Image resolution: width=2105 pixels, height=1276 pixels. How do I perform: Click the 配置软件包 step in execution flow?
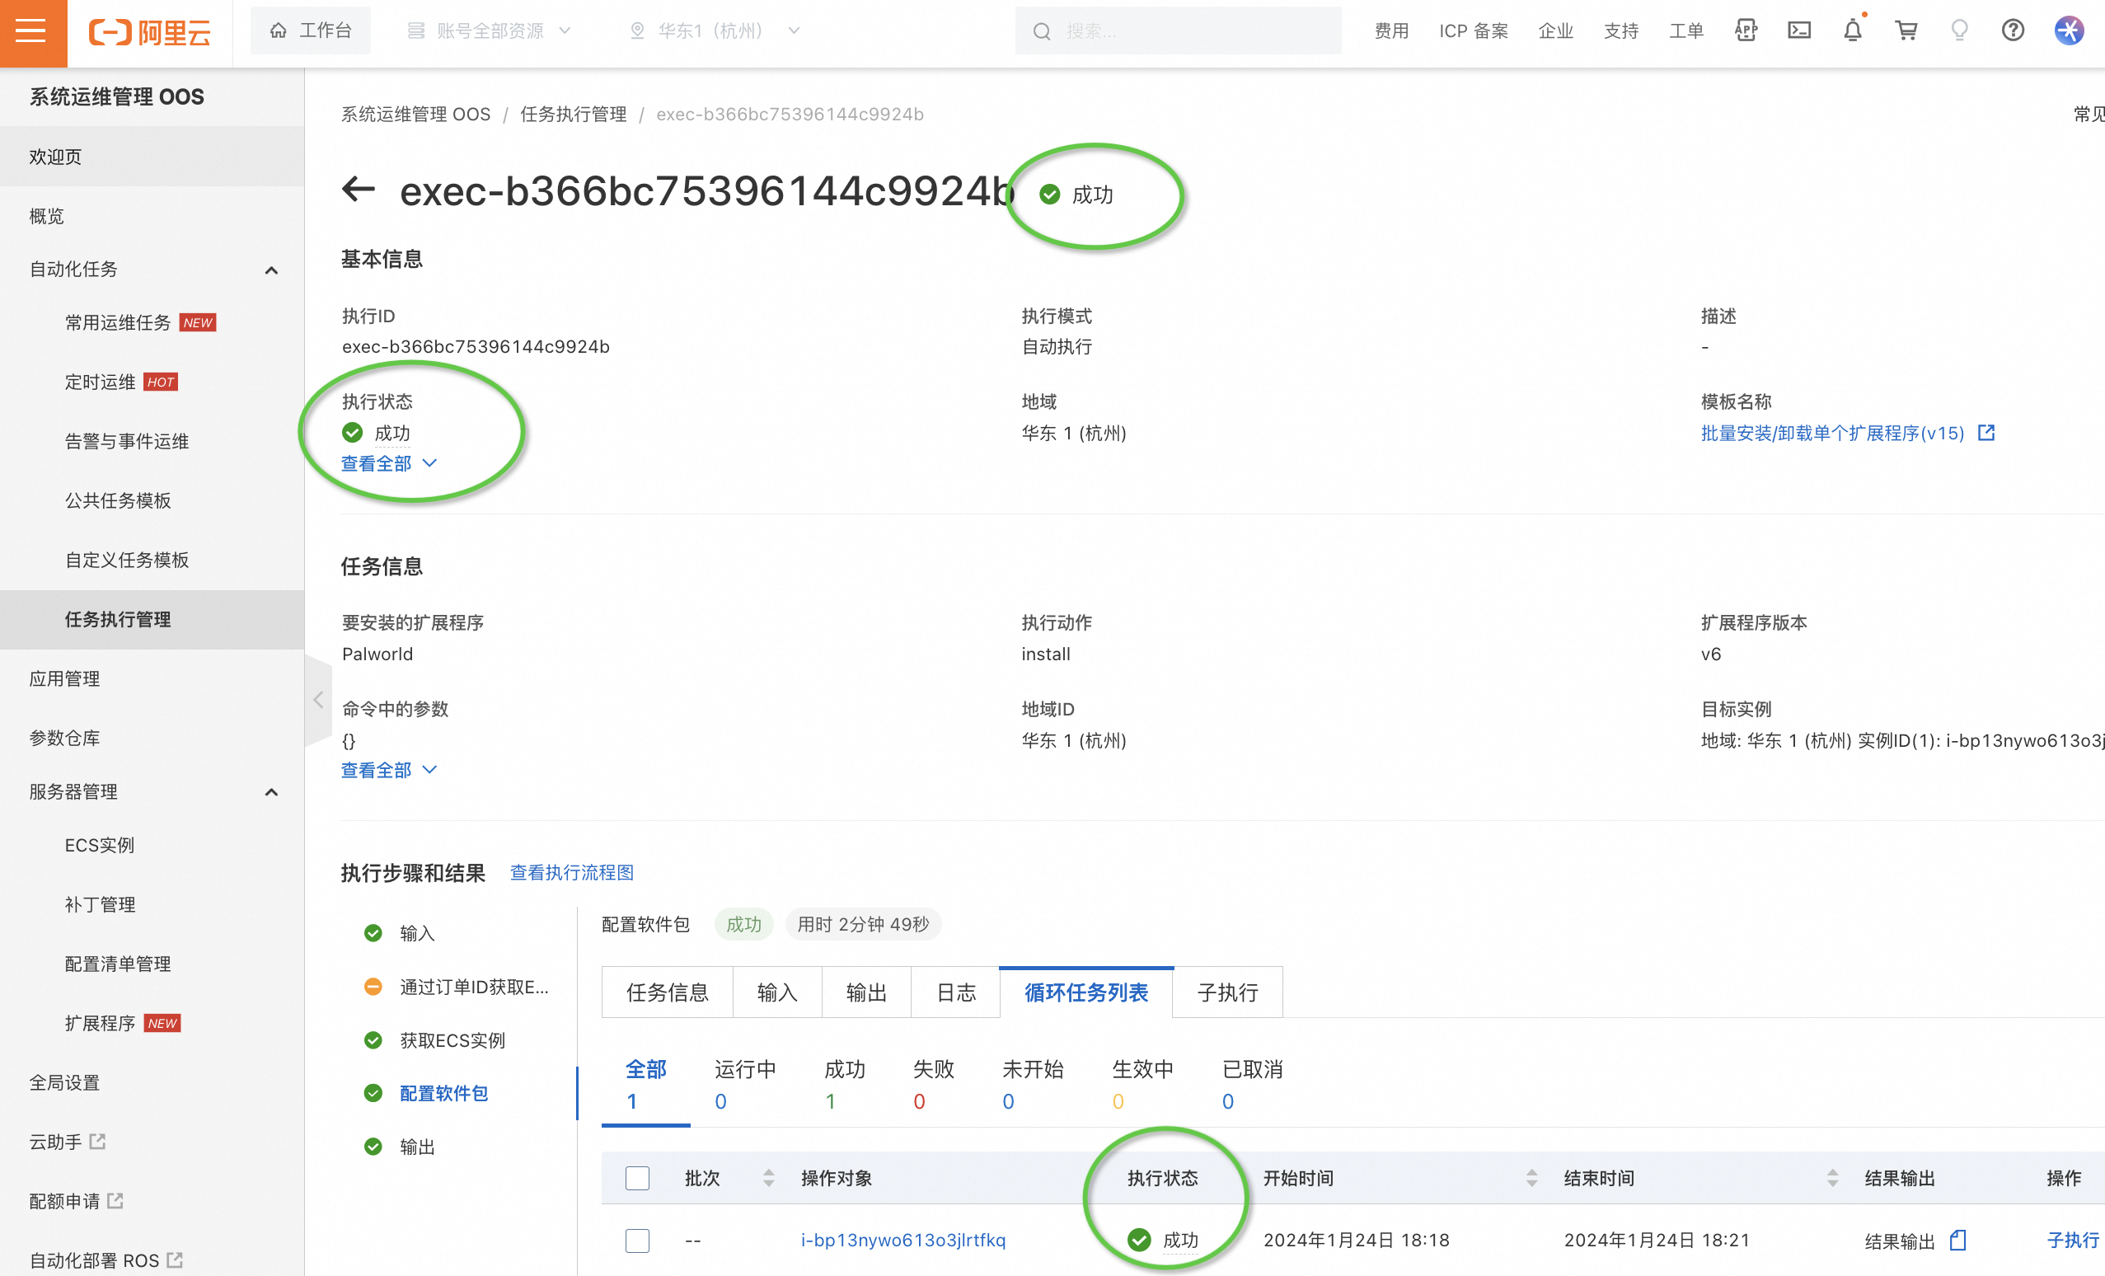coord(443,1093)
